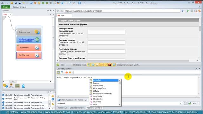203x114 pixels.
Task: Click the username input field in the registration form
Action: [x=107, y=32]
